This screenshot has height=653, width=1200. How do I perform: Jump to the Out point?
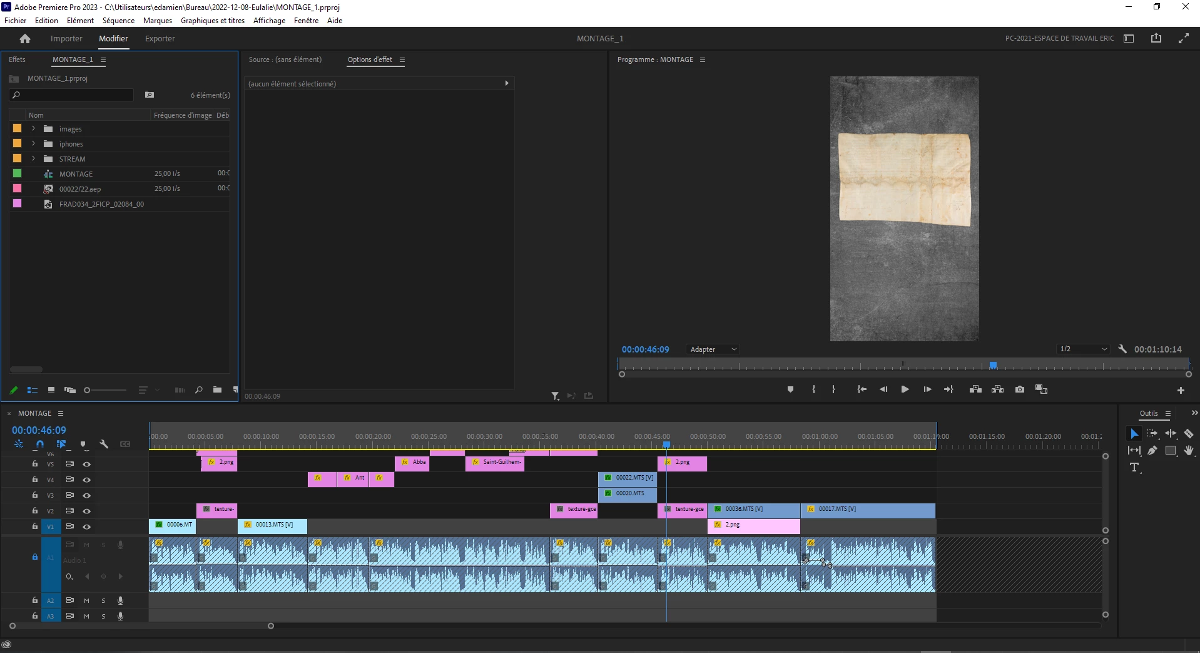click(x=948, y=389)
